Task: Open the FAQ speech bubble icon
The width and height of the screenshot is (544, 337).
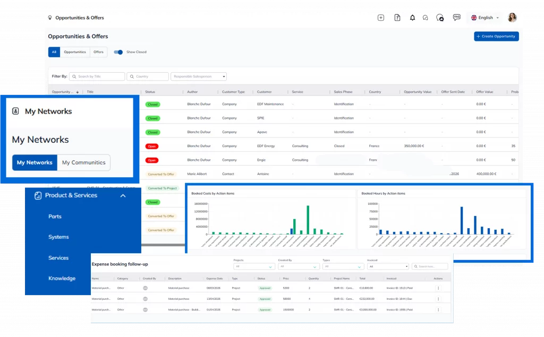Action: point(456,18)
